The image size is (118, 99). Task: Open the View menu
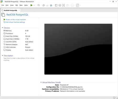tap(12, 5)
